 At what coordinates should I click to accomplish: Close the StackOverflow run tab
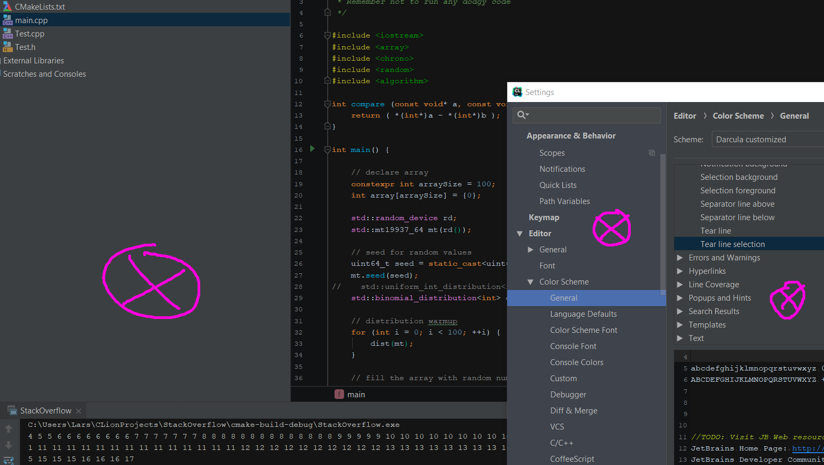[78, 411]
